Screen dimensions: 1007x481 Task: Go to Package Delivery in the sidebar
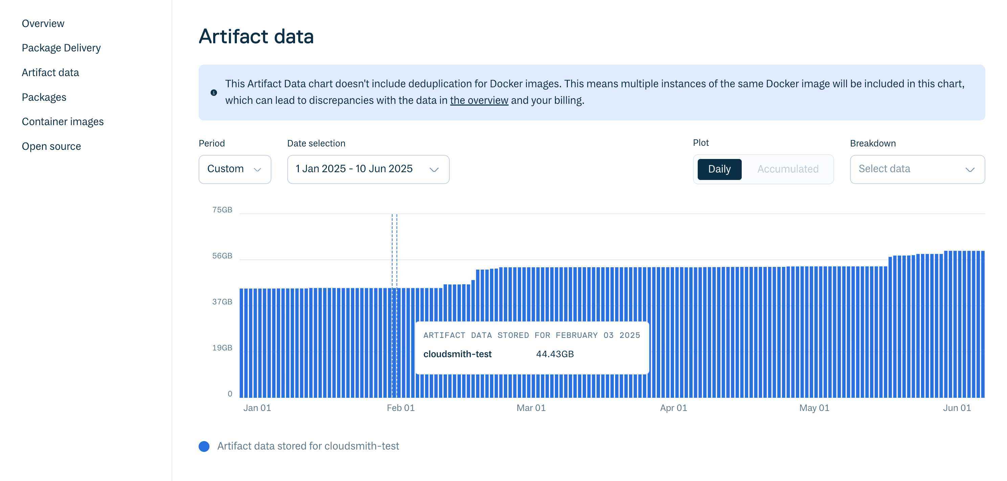[61, 48]
